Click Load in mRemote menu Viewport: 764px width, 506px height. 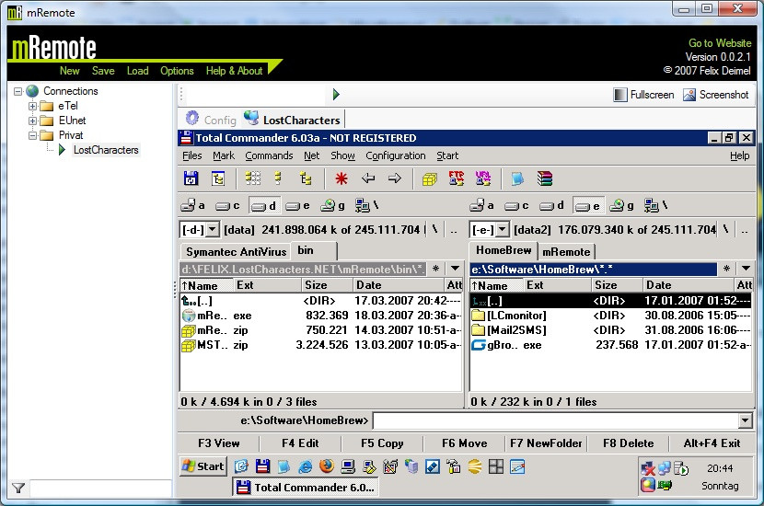[x=137, y=71]
